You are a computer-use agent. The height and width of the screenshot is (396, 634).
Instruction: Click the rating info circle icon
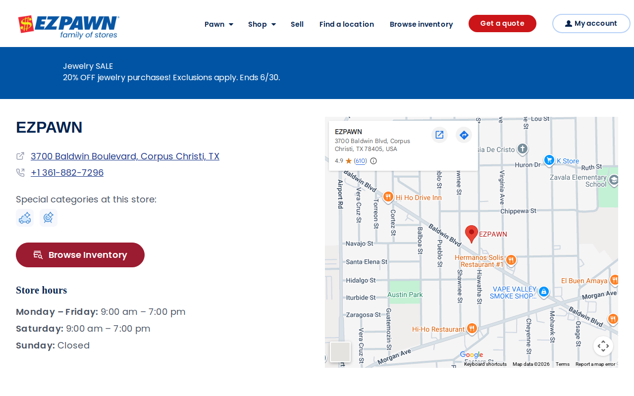[x=373, y=161]
